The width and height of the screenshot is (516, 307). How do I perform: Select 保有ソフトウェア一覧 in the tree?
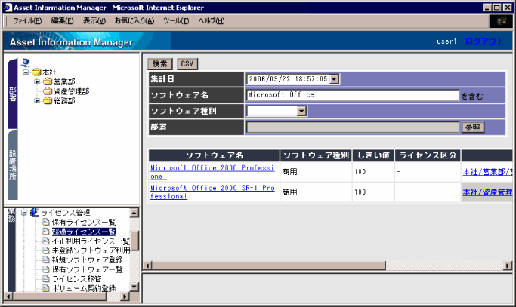[x=87, y=269]
